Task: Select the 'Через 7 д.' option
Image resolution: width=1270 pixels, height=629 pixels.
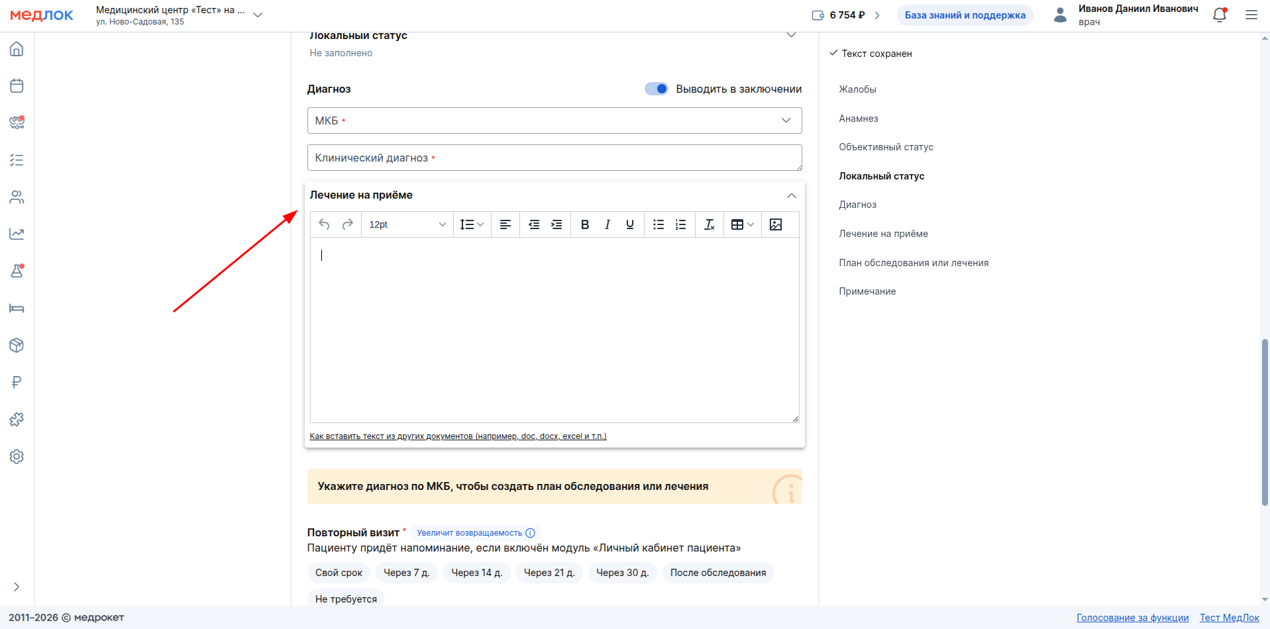Action: coord(406,573)
